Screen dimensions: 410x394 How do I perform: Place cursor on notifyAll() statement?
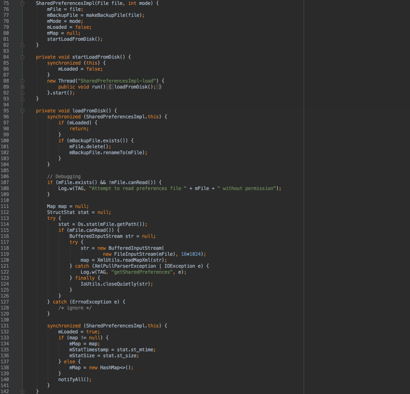pyautogui.click(x=75, y=380)
